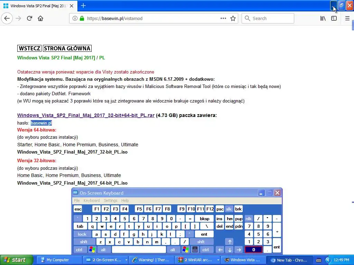Reload the page with the refresh icon
354x265 pixels.
tap(29, 19)
